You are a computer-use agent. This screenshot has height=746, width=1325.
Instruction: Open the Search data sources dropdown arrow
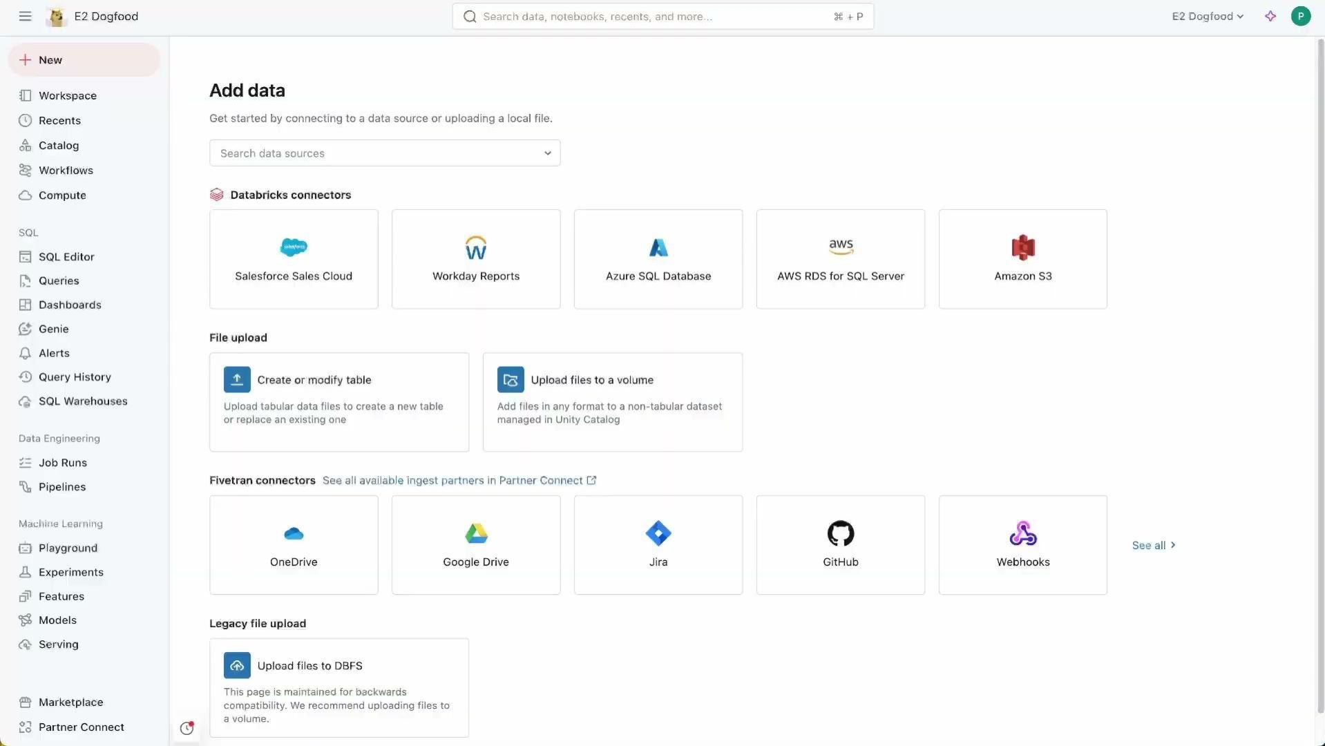coord(548,153)
